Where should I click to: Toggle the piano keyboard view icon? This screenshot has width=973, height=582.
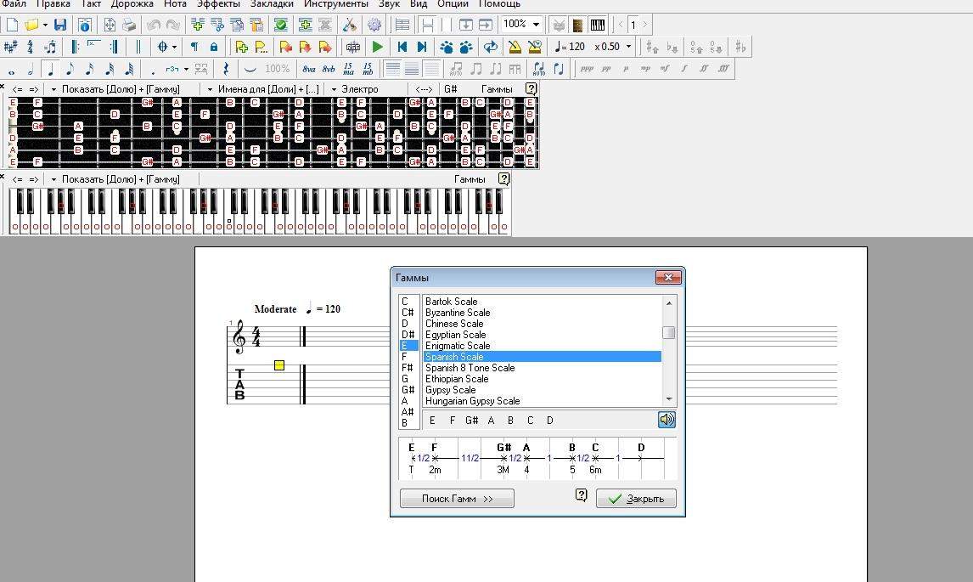pyautogui.click(x=597, y=25)
